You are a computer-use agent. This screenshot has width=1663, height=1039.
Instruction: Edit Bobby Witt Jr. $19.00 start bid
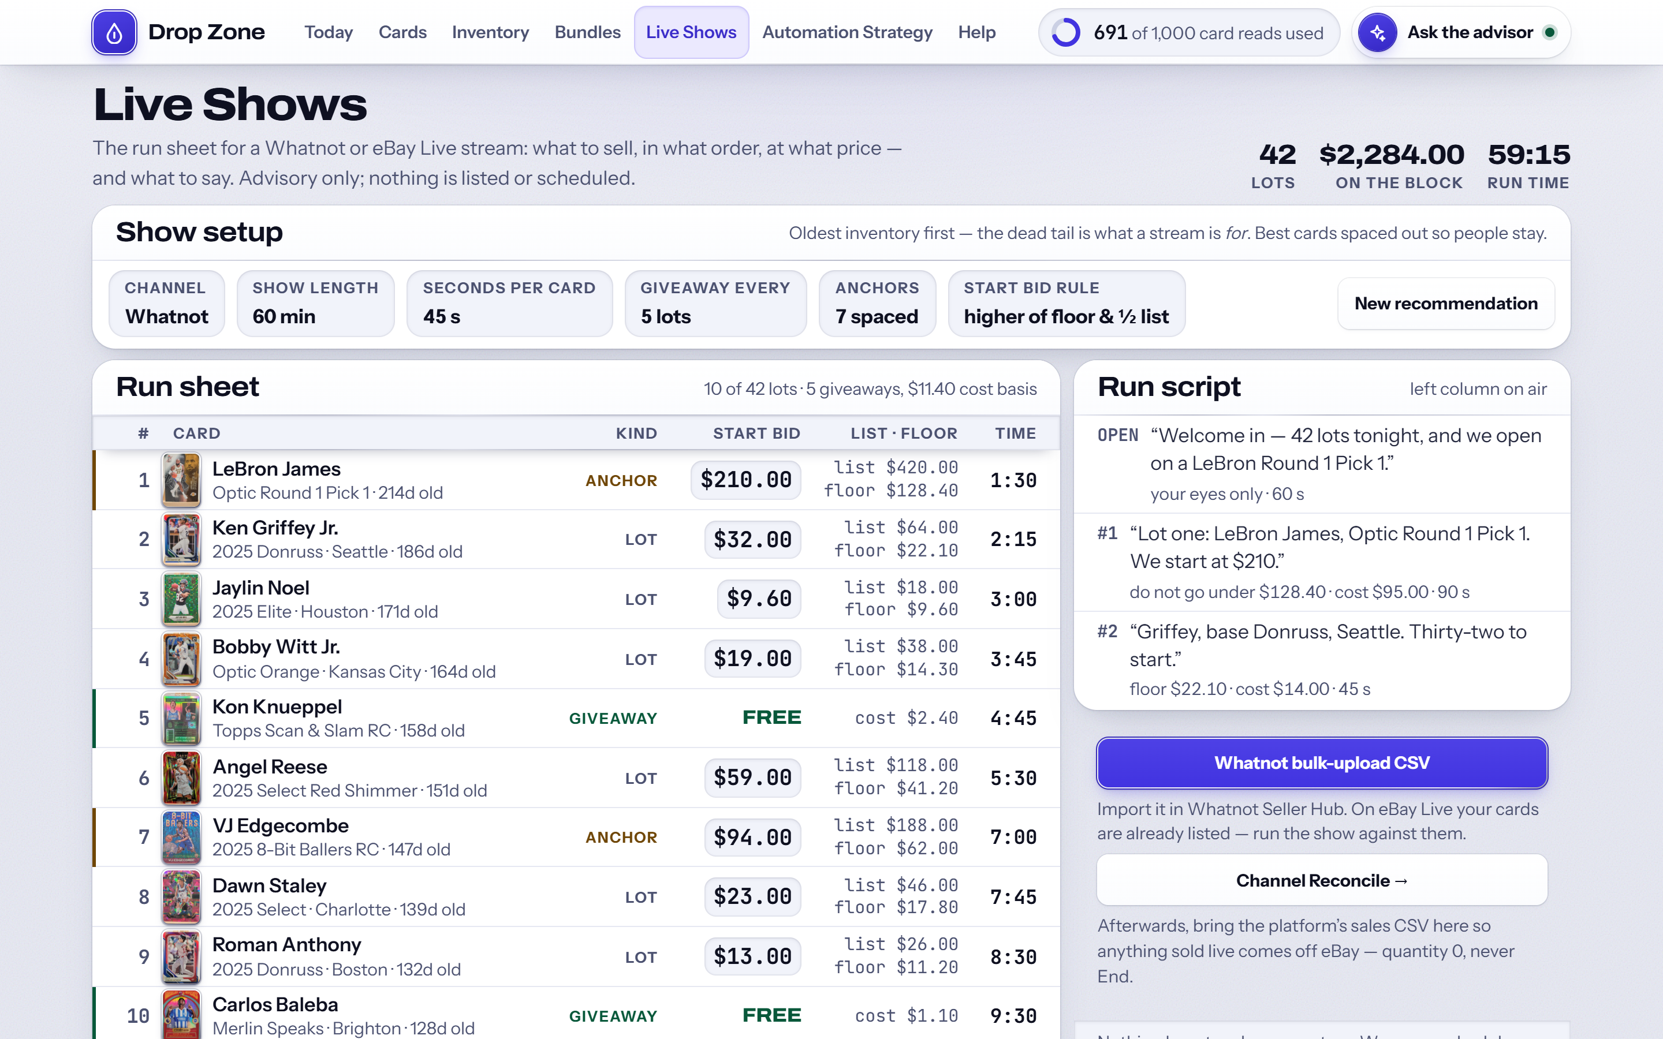tap(752, 658)
